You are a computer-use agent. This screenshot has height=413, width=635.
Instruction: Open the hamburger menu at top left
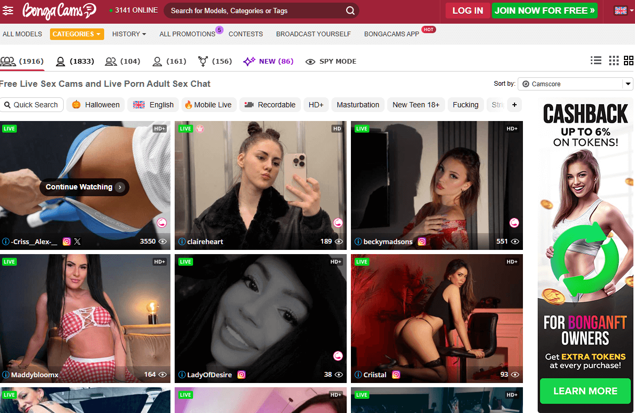pyautogui.click(x=8, y=11)
